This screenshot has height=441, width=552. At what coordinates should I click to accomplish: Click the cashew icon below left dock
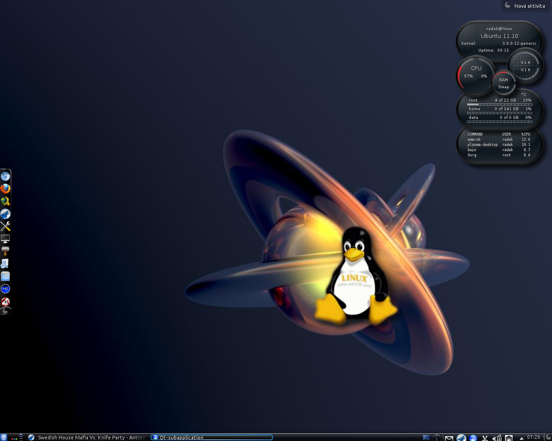click(x=6, y=311)
